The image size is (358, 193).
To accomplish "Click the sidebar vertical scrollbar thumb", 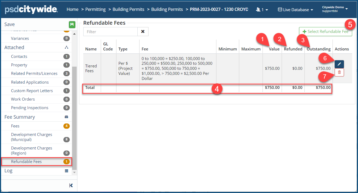I will pos(74,118).
